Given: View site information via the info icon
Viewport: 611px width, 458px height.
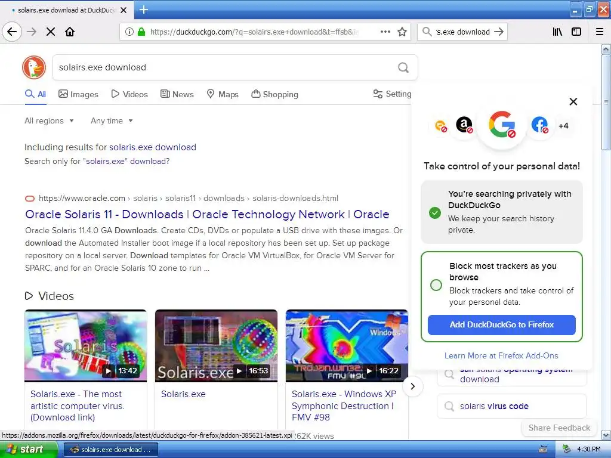Looking at the screenshot, I should (x=129, y=32).
